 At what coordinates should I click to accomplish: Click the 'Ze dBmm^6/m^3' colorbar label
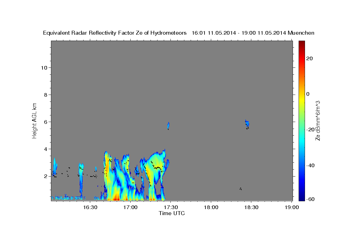coord(318,120)
